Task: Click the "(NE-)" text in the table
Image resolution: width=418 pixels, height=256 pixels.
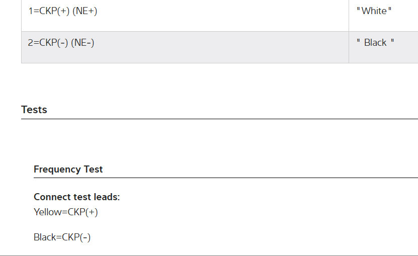Action: [x=82, y=43]
